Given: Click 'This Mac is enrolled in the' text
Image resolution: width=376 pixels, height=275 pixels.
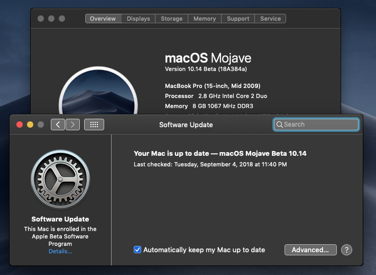Looking at the screenshot, I should [x=60, y=229].
